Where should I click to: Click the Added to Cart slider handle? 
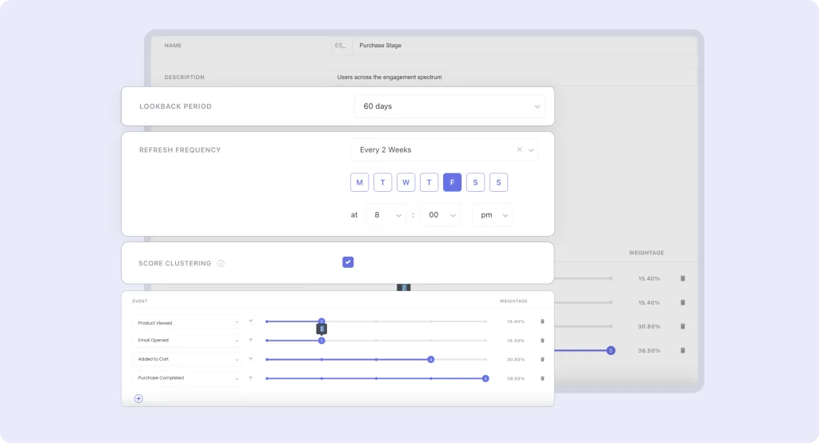[430, 360]
